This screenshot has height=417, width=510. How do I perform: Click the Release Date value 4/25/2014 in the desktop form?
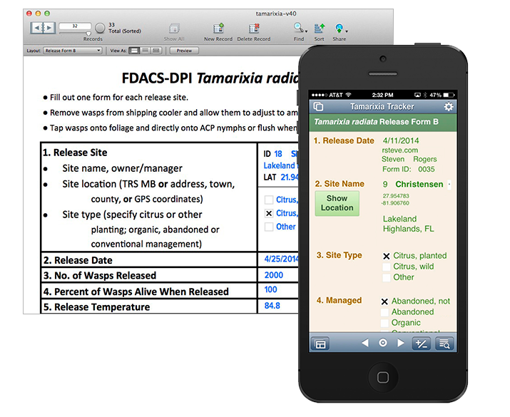281,259
